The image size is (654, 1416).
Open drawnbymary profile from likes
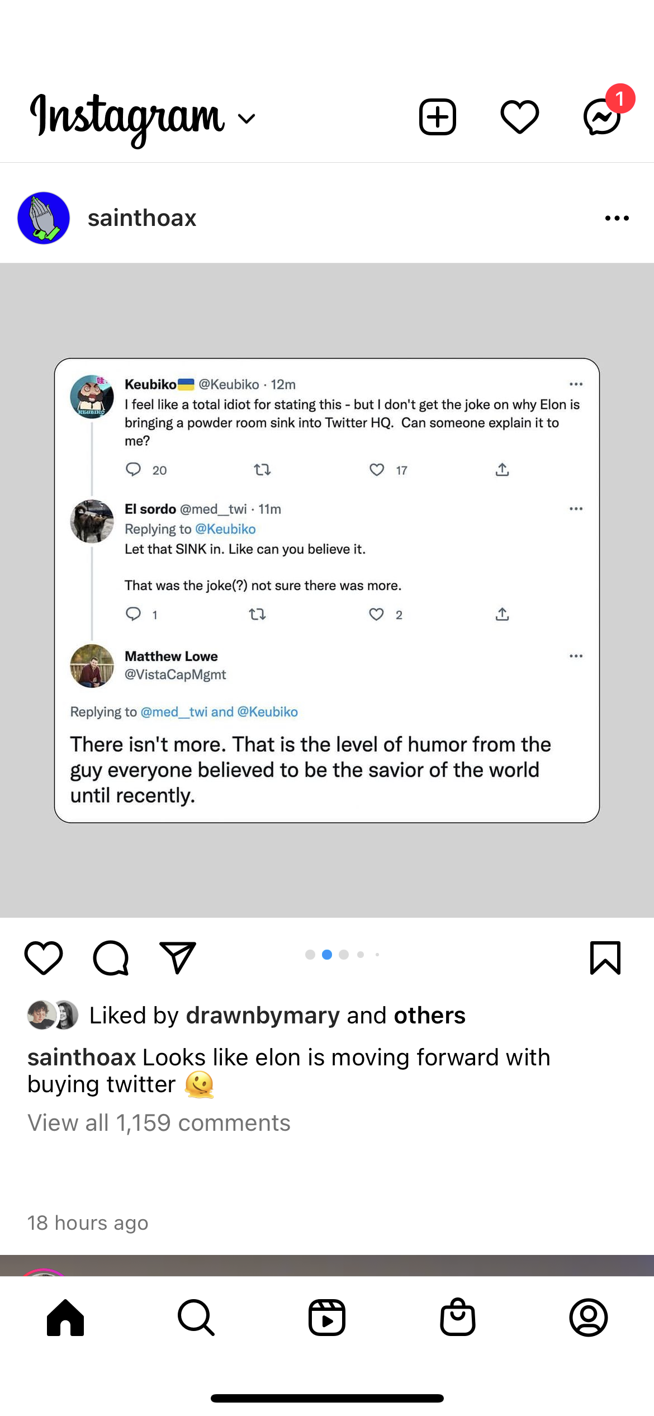263,1015
